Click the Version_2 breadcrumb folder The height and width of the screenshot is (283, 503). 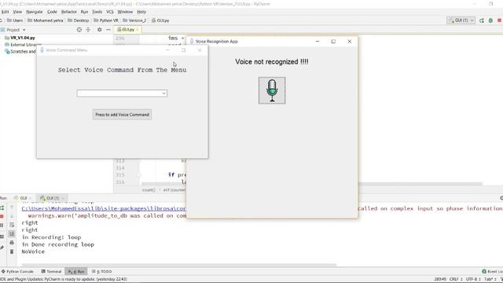click(x=134, y=20)
